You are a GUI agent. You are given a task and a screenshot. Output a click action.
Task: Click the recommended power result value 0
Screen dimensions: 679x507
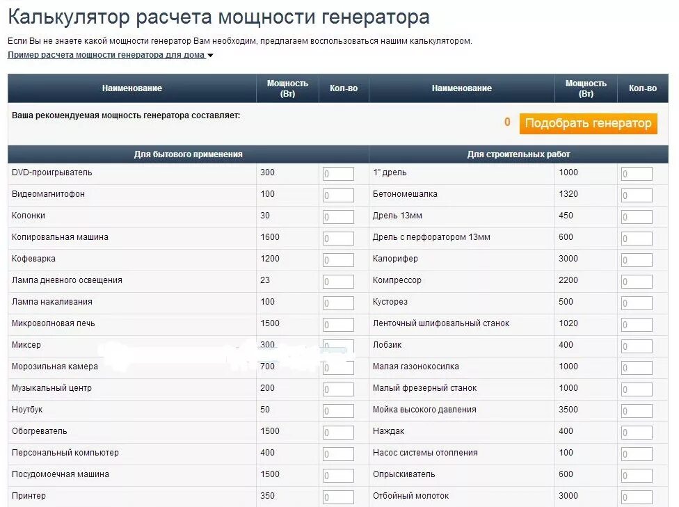pyautogui.click(x=507, y=122)
